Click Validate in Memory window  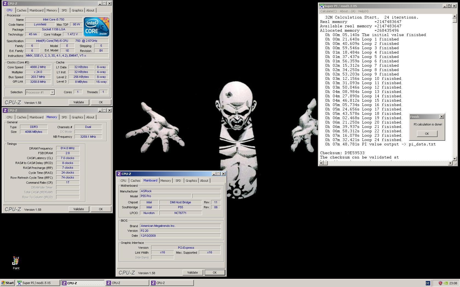pos(79,209)
